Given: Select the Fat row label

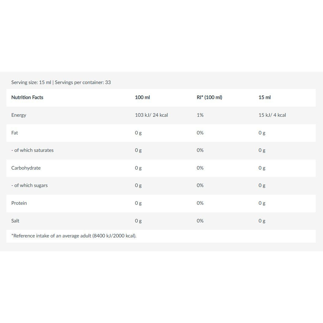Looking at the screenshot, I should 15,133.
